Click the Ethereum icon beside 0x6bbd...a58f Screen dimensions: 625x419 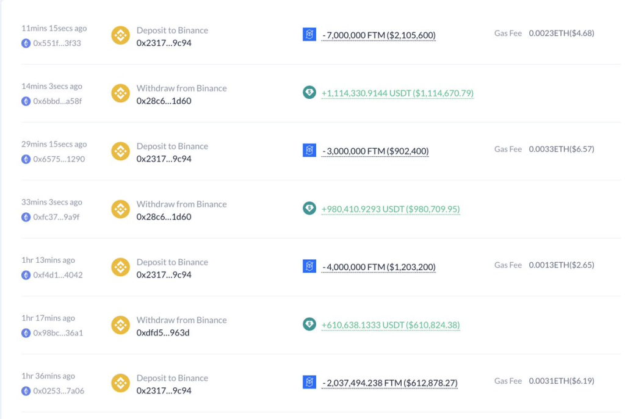26,101
